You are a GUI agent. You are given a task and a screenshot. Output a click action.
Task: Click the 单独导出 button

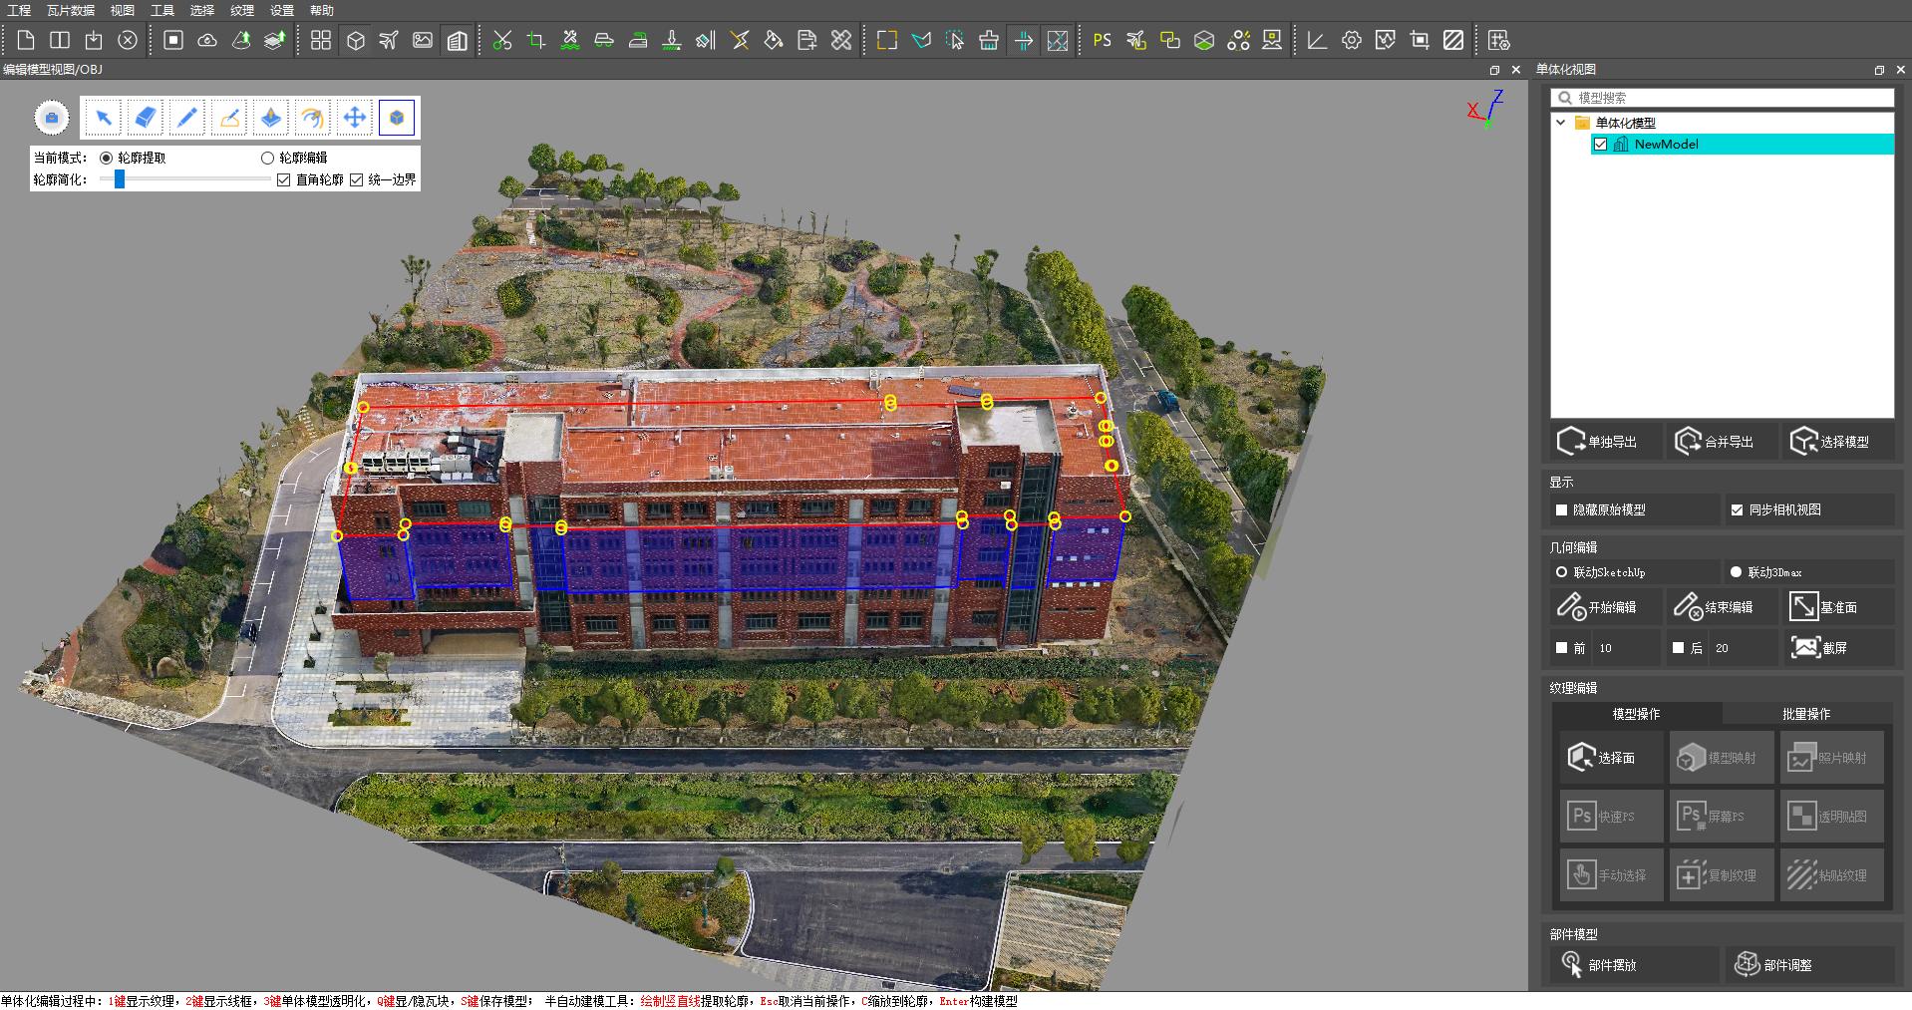1608,442
